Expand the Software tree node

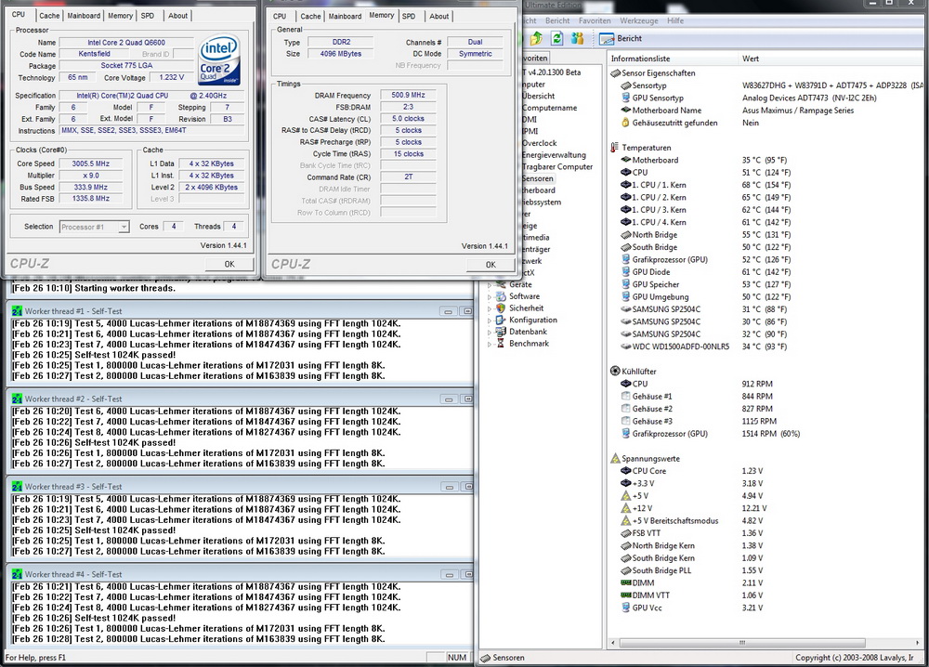(x=490, y=296)
